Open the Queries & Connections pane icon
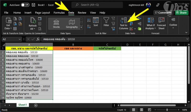The height and width of the screenshot is (112, 191). 40,19
